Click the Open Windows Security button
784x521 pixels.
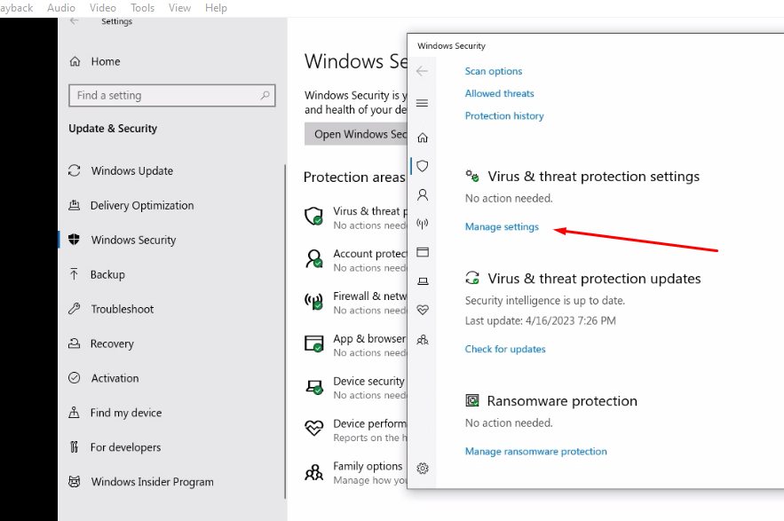356,134
